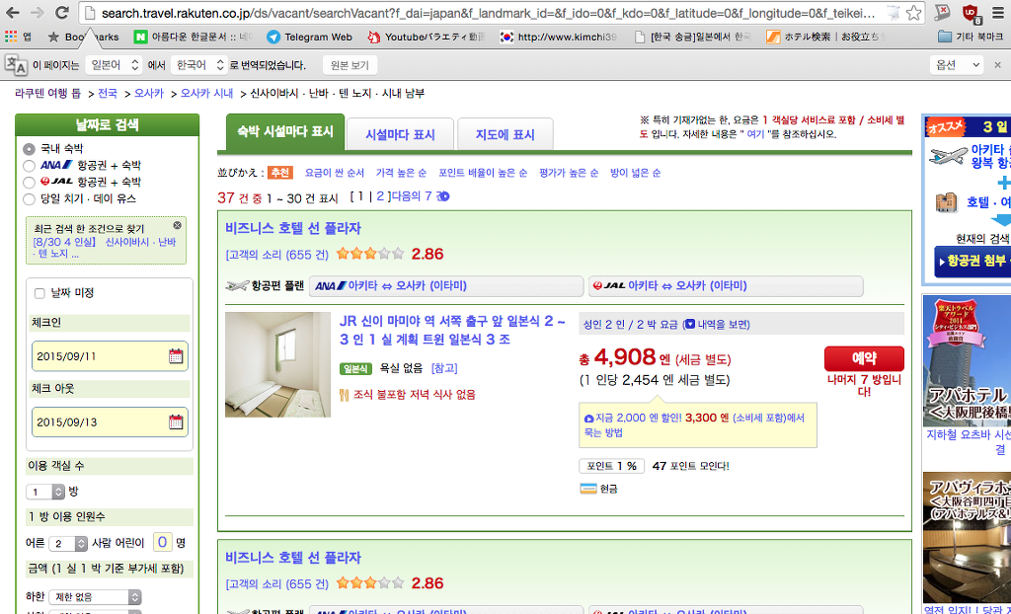Open the other bookmarks folder

click(970, 37)
